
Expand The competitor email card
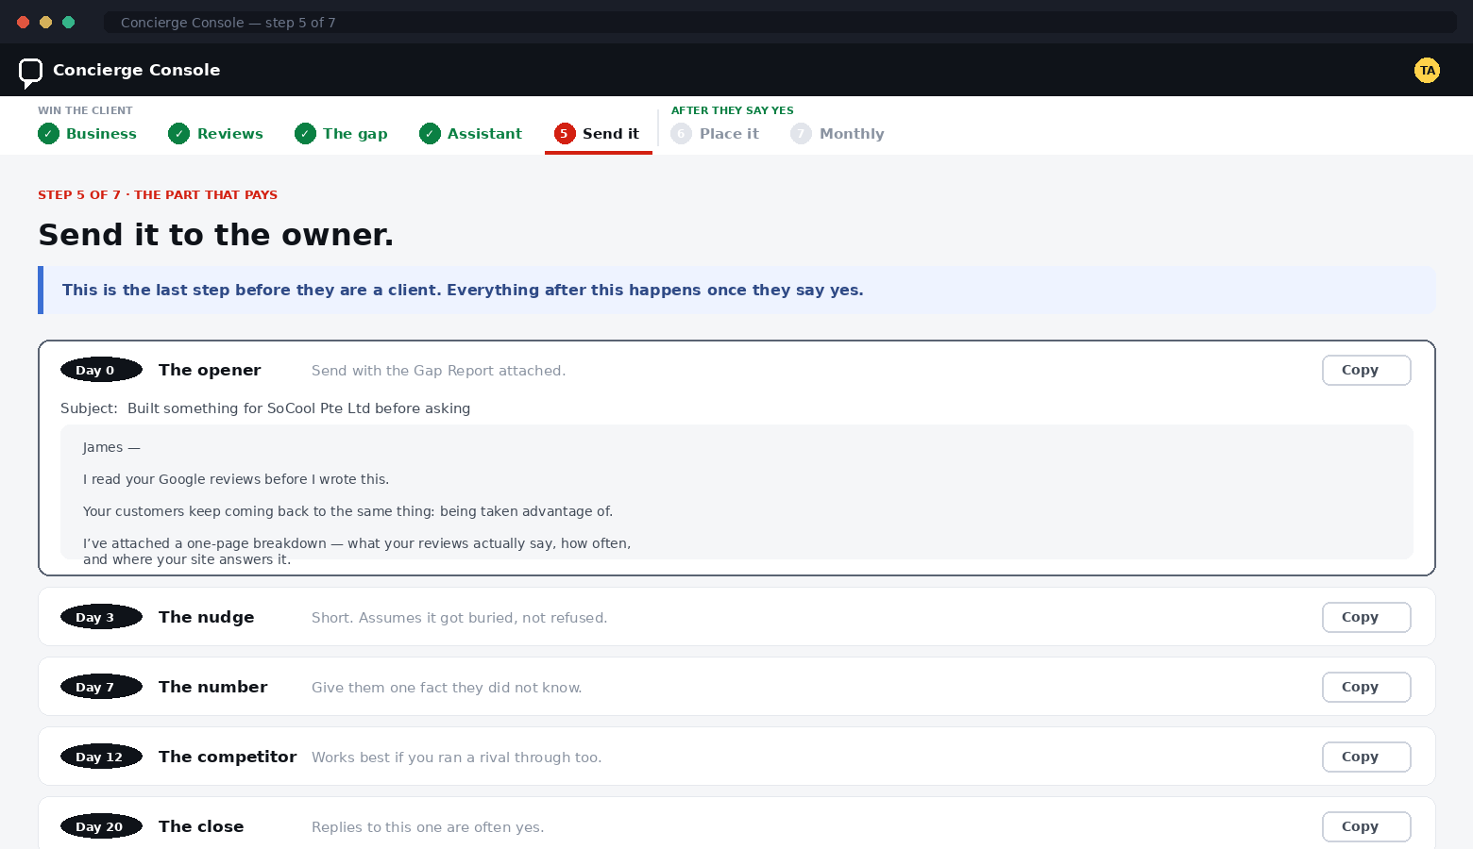[736, 757]
